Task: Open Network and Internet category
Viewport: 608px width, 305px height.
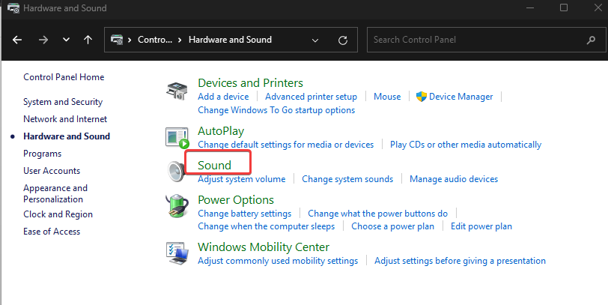Action: click(x=65, y=119)
